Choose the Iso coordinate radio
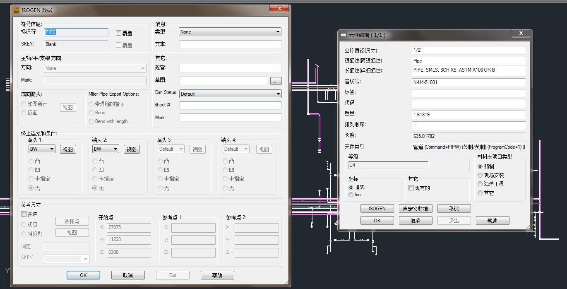Viewport: 567px width, 289px height. (351, 195)
